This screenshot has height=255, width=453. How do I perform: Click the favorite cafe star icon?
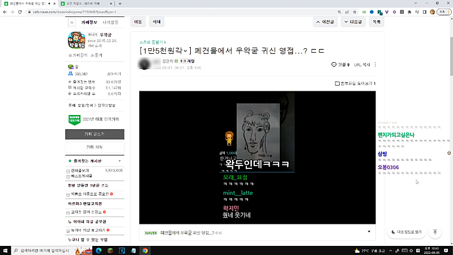71,23
